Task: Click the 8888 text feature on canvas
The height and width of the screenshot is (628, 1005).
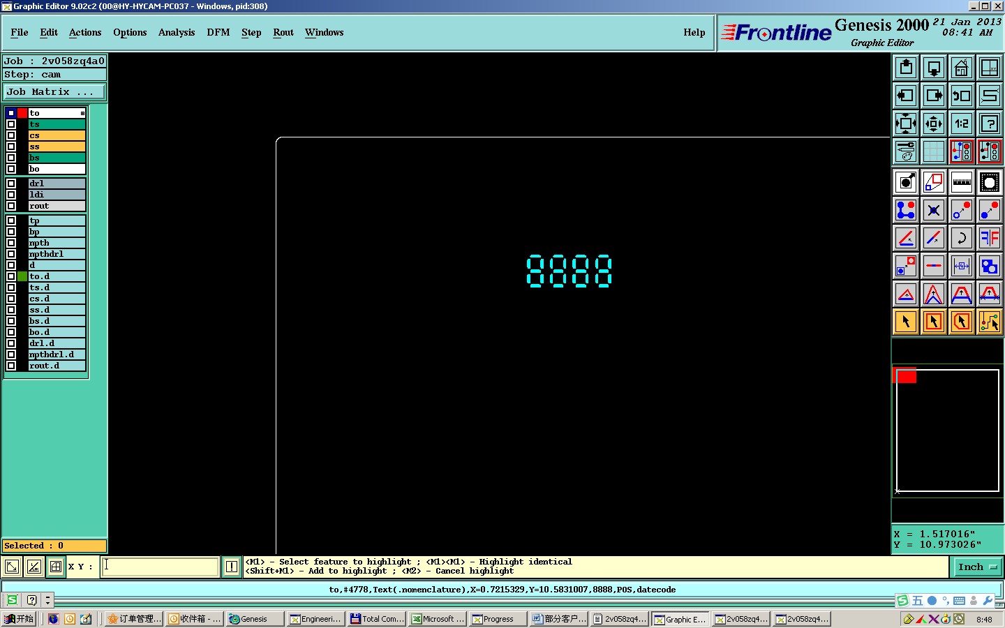Action: click(x=569, y=271)
